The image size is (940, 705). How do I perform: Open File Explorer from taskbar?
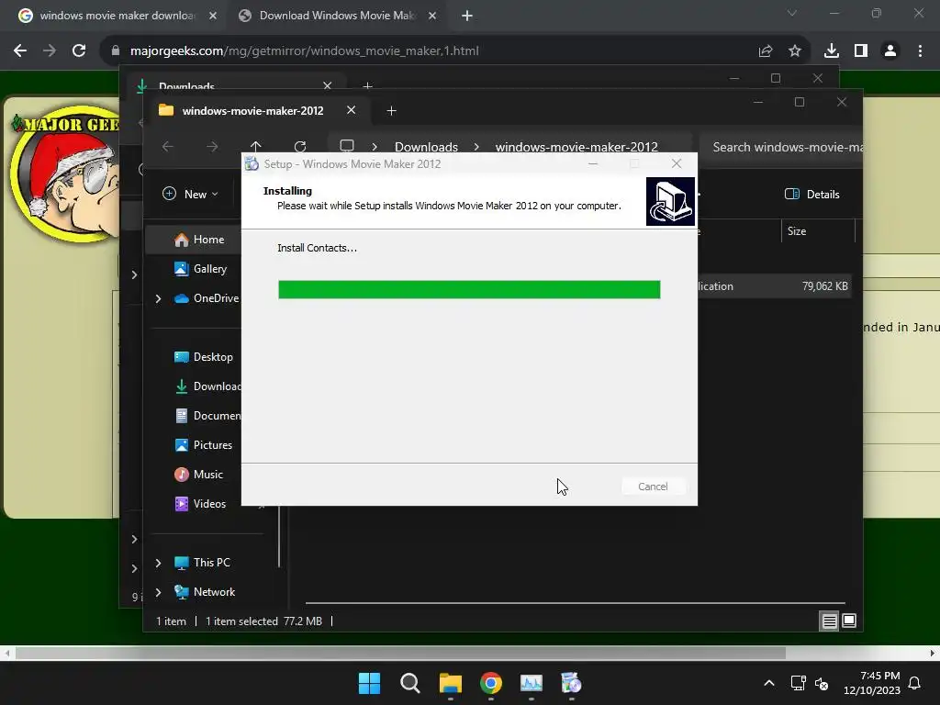pos(450,683)
